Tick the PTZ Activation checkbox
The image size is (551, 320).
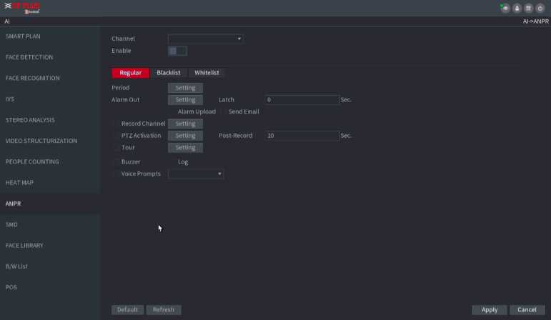116,136
